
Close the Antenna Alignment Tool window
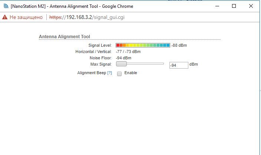(x=251, y=6)
